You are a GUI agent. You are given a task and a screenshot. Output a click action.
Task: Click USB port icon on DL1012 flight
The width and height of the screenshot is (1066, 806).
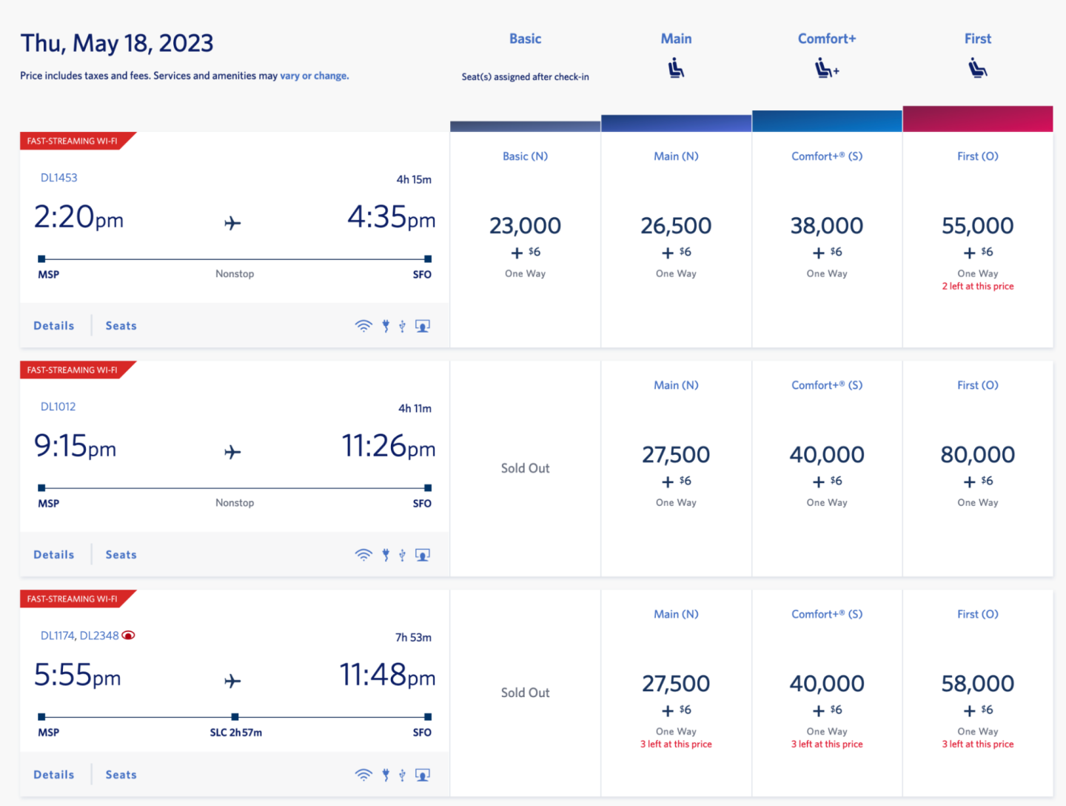(402, 555)
